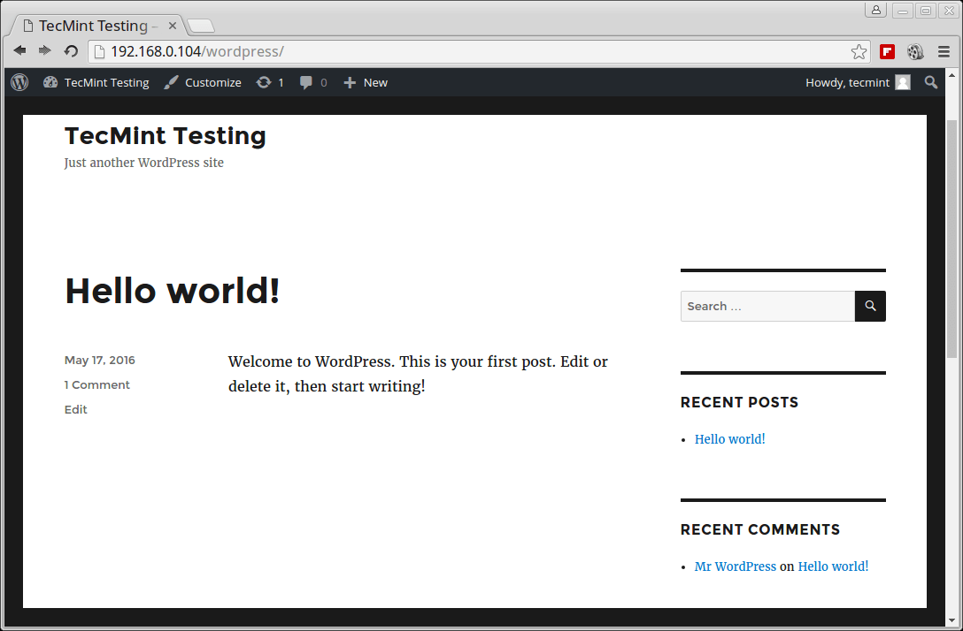The width and height of the screenshot is (963, 631).
Task: Click the Customize paintbrush icon
Action: tap(172, 82)
